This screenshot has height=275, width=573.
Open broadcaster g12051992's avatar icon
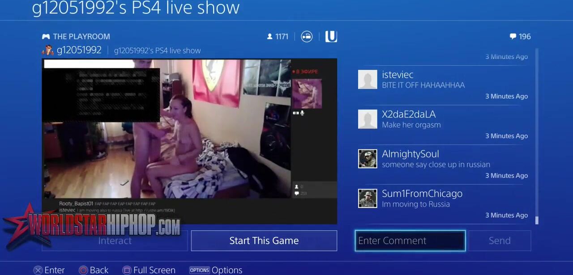coord(48,51)
